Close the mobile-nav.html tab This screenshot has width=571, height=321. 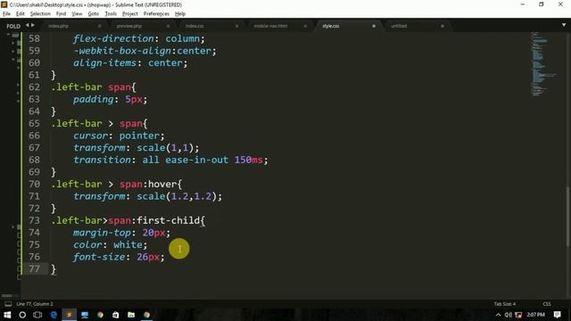tap(305, 26)
